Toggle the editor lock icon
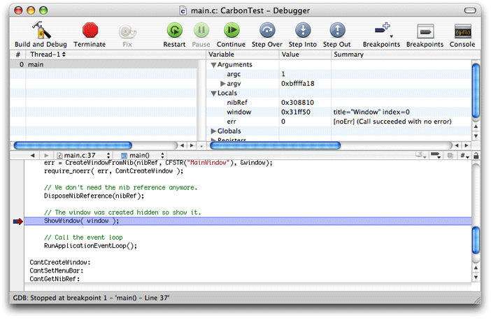491x320 pixels. click(x=476, y=155)
